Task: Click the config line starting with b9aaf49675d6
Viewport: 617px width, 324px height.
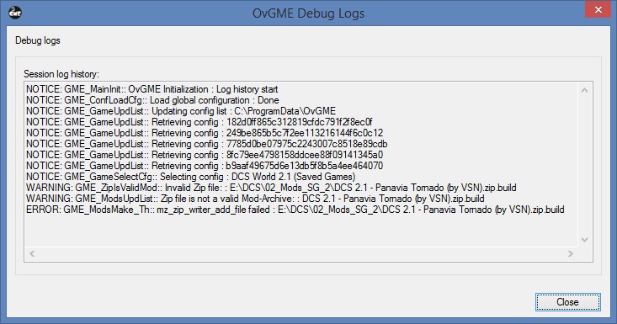Action: point(205,166)
